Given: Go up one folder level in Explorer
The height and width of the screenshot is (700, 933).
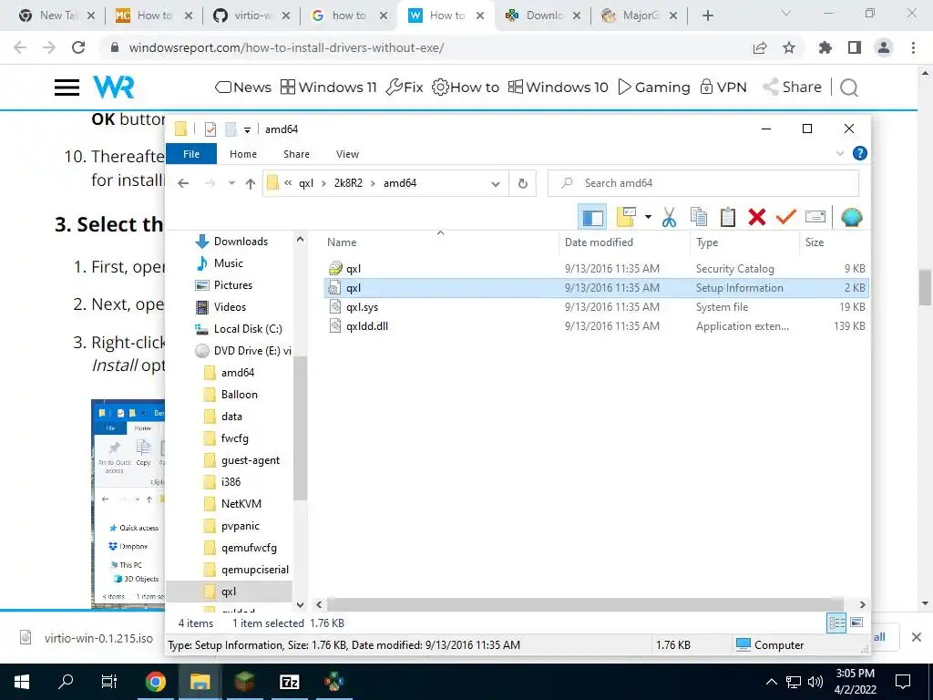Looking at the screenshot, I should 251,183.
